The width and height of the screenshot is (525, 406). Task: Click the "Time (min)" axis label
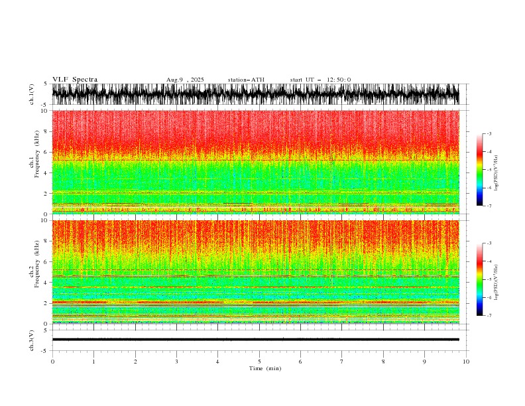tap(265, 368)
